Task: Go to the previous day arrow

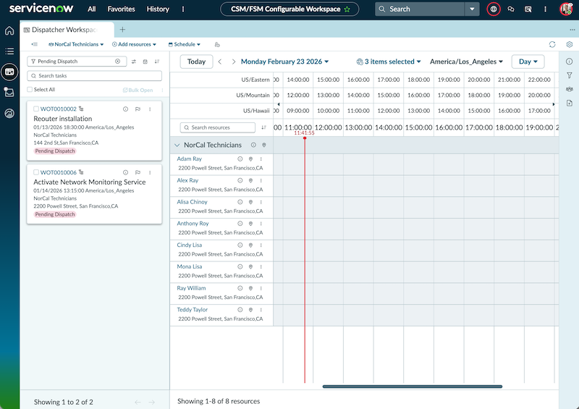Action: click(220, 62)
